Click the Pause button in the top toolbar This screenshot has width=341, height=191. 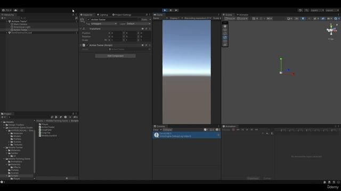tap(170, 10)
